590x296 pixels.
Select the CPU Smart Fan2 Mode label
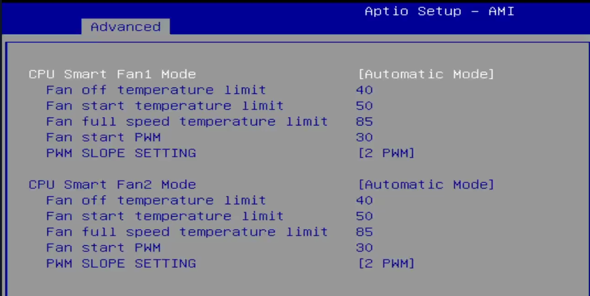click(112, 185)
